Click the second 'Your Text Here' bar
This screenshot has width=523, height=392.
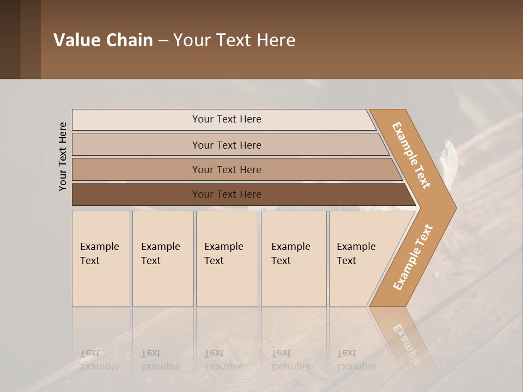click(x=230, y=145)
